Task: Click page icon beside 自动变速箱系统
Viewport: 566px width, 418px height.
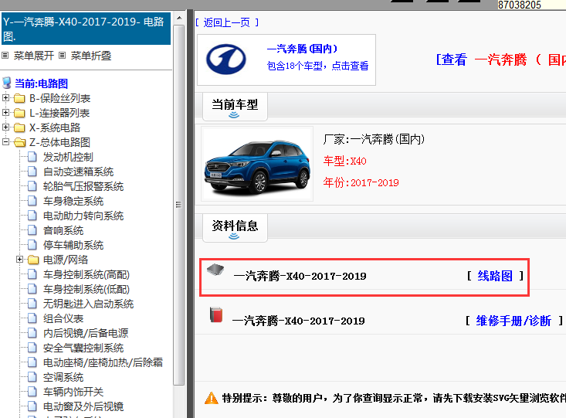Action: [x=32, y=172]
